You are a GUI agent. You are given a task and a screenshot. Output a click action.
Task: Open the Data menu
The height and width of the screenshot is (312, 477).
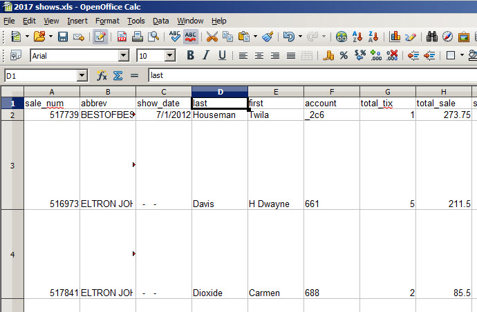[160, 21]
